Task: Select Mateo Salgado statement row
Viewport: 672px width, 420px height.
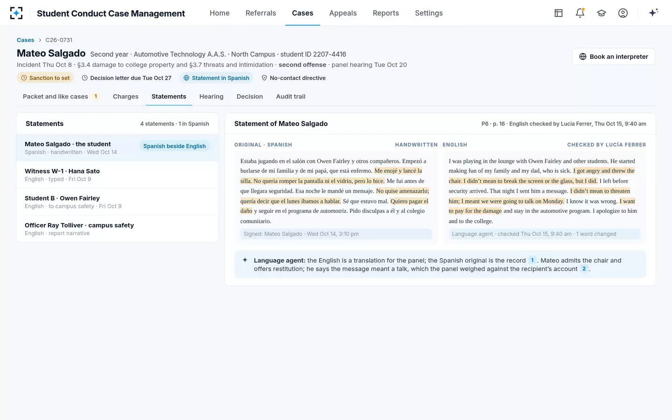Action: point(118,148)
